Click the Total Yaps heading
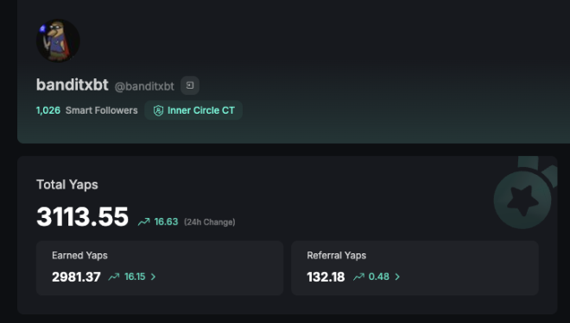This screenshot has width=570, height=323. tap(67, 184)
